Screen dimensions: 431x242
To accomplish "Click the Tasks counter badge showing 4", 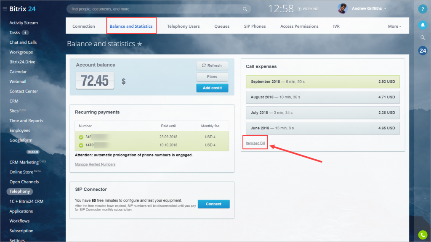I will click(25, 33).
